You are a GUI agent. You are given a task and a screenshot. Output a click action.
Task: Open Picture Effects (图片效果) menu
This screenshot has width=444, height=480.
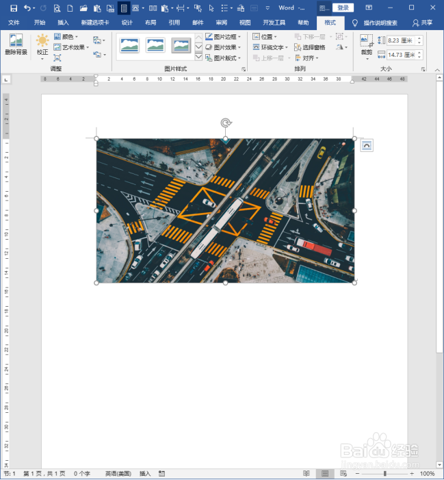(x=223, y=47)
